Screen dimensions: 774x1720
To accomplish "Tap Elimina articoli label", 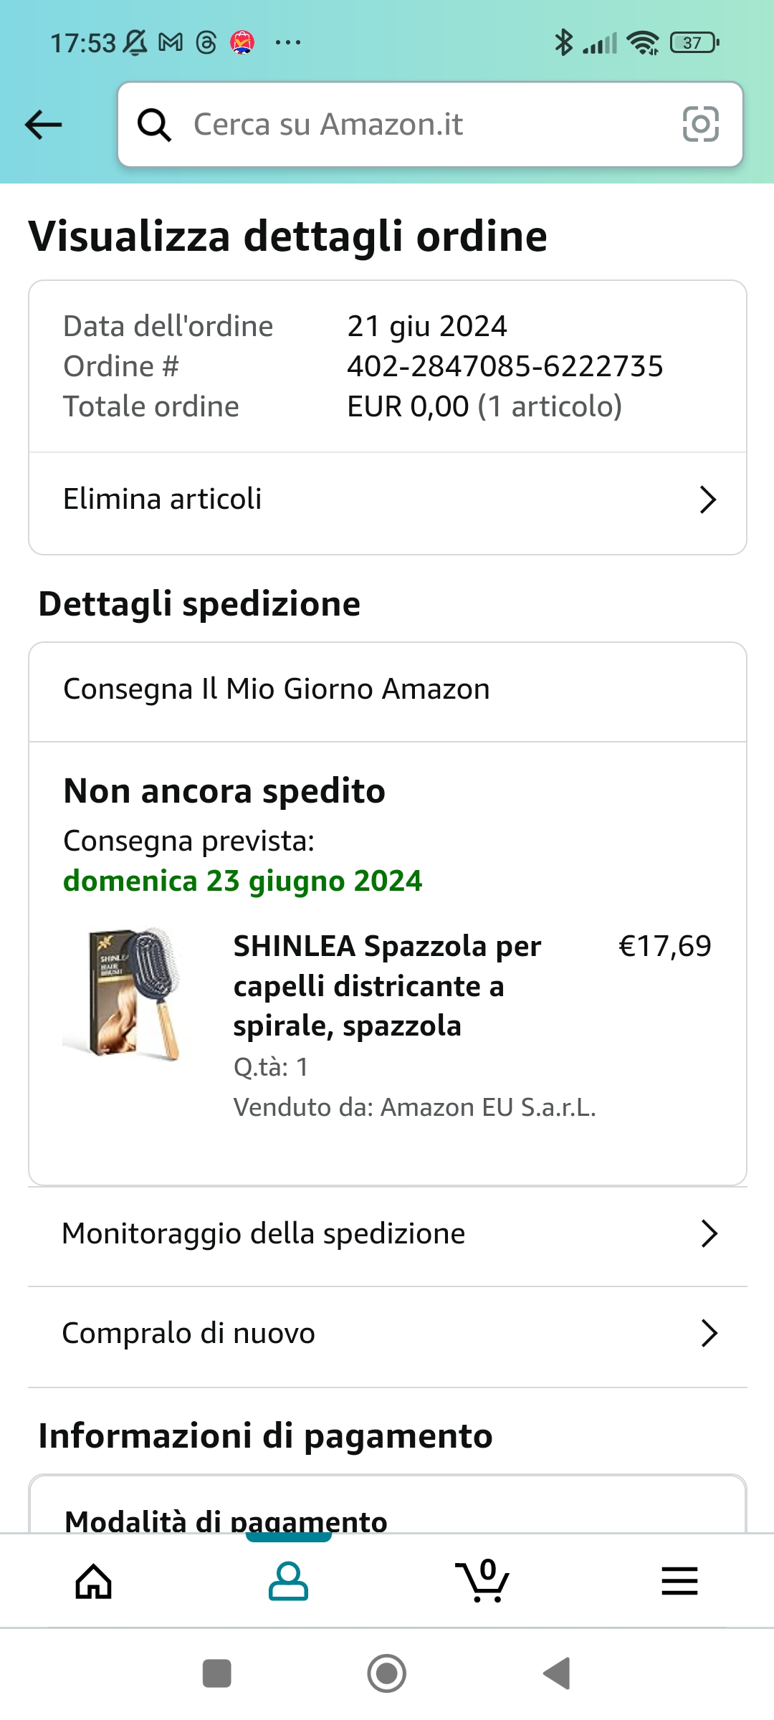I will click(x=163, y=500).
